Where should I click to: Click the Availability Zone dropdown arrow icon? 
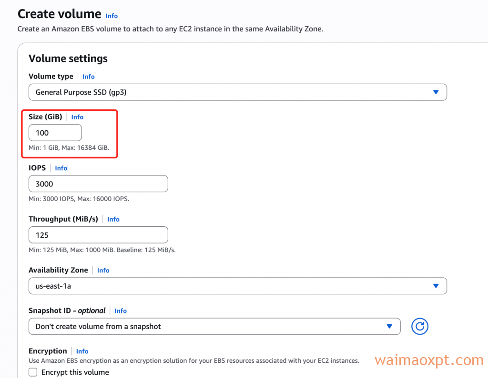[436, 286]
